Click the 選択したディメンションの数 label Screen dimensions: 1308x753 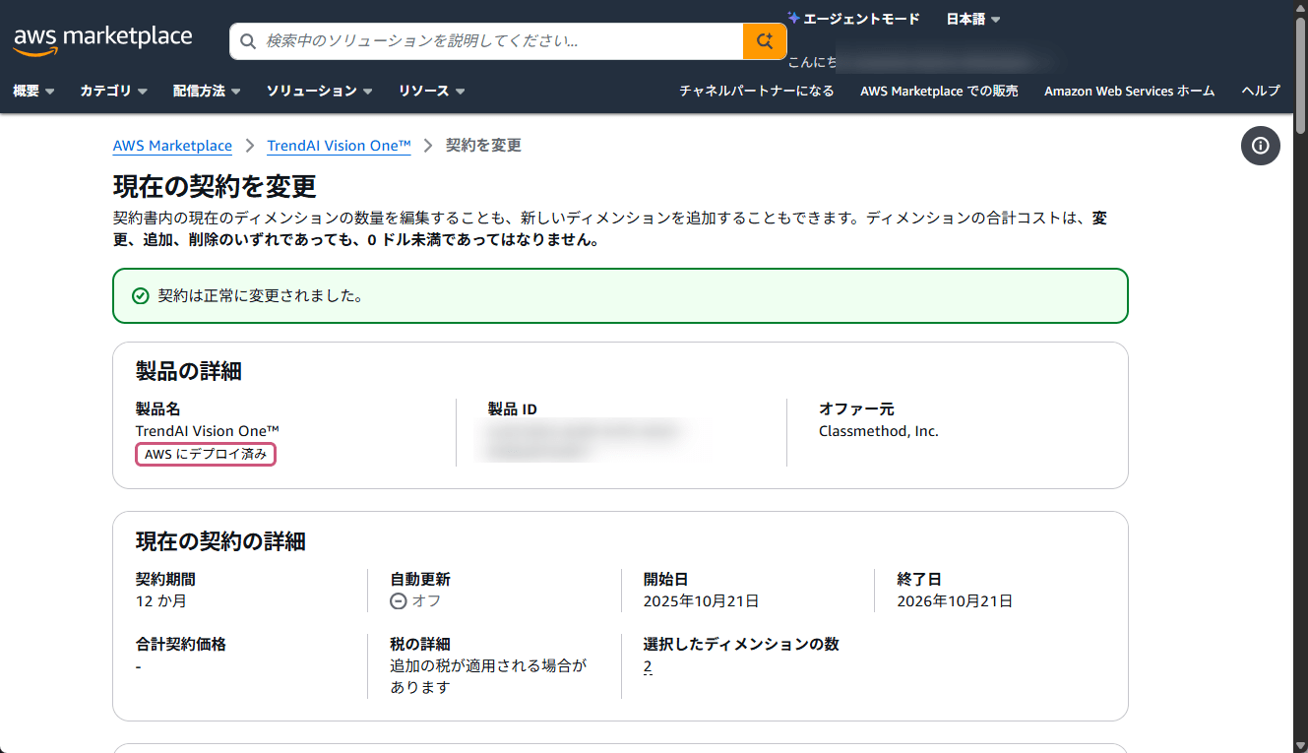tap(741, 644)
